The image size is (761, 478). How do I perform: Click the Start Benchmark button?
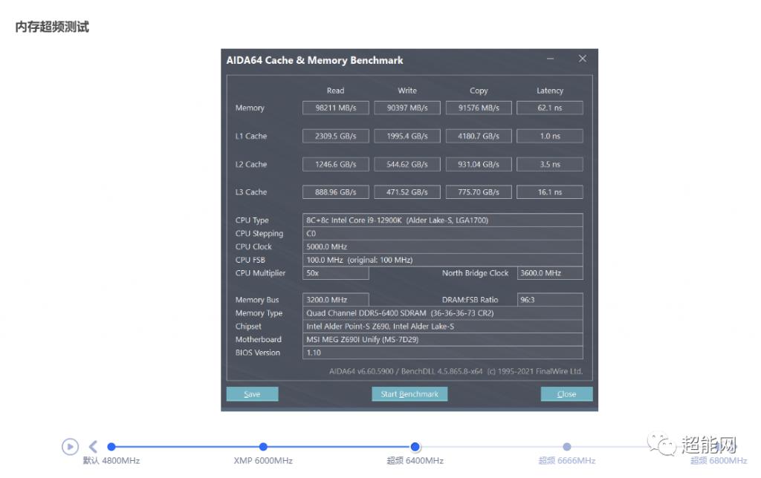(409, 394)
